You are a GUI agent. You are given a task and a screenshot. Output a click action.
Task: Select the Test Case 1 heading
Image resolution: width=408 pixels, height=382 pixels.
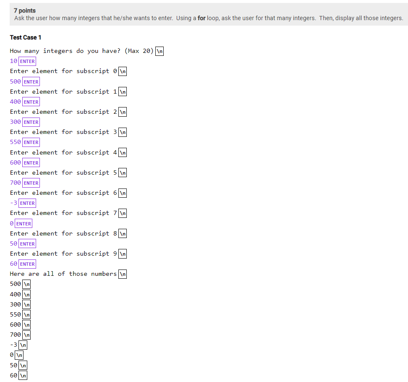coord(26,37)
